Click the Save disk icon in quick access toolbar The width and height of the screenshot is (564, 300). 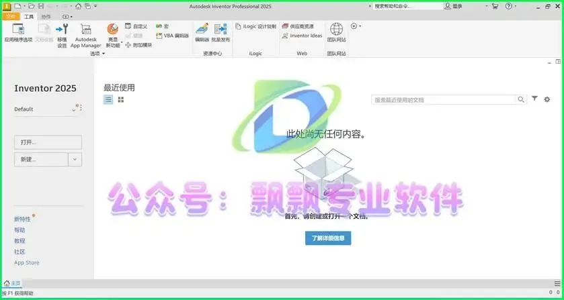click(41, 6)
